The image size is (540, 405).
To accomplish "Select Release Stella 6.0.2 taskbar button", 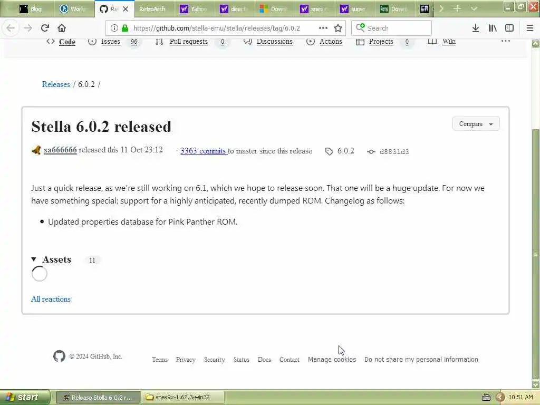I will [x=98, y=398].
